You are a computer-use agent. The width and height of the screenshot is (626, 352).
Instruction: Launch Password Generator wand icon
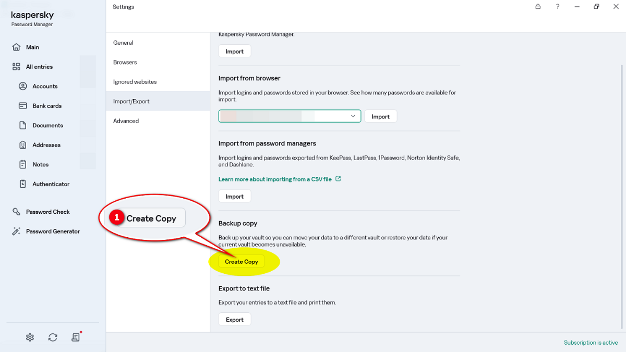click(16, 232)
